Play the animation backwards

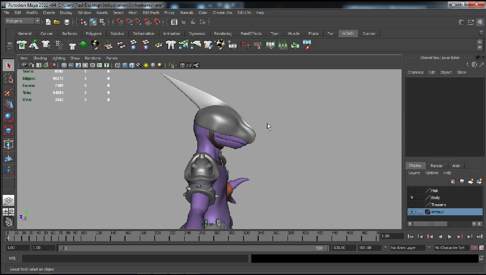pyautogui.click(x=440, y=237)
